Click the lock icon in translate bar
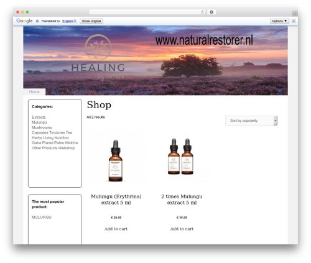 pos(37,21)
